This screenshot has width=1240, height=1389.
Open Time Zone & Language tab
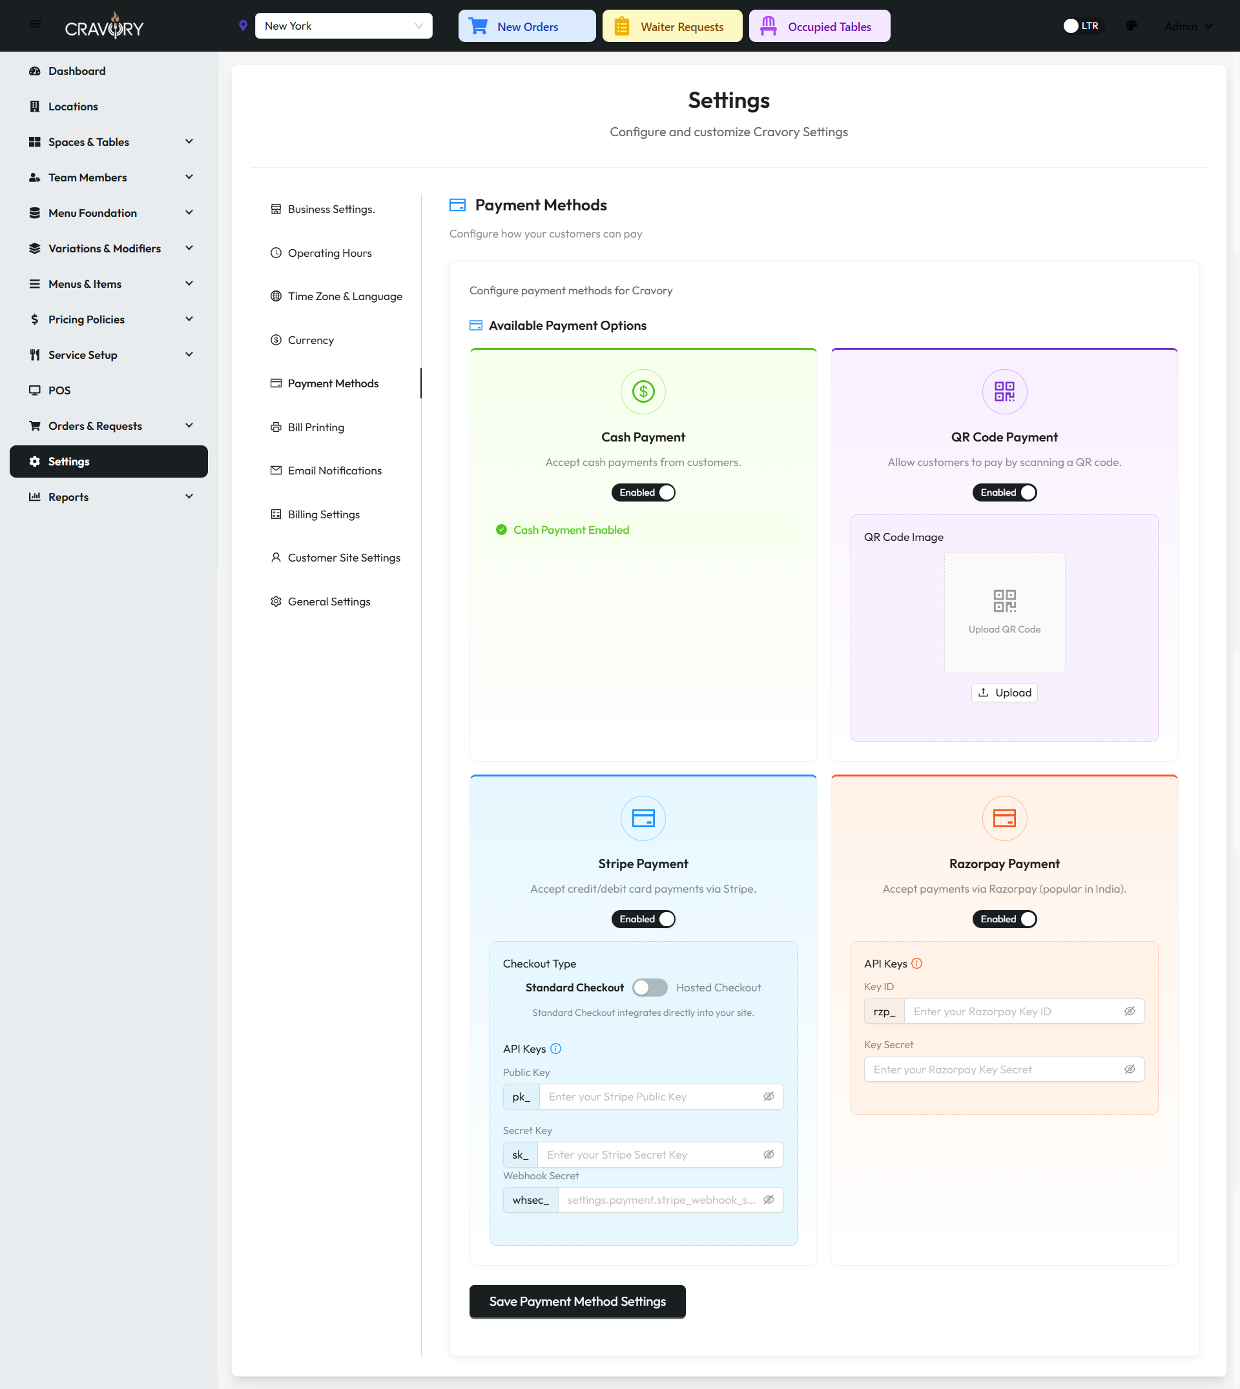pyautogui.click(x=336, y=296)
